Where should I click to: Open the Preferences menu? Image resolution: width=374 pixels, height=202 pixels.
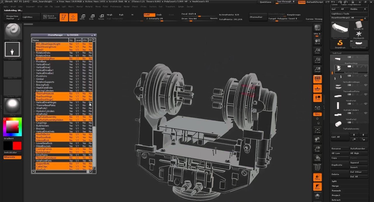tap(116, 6)
